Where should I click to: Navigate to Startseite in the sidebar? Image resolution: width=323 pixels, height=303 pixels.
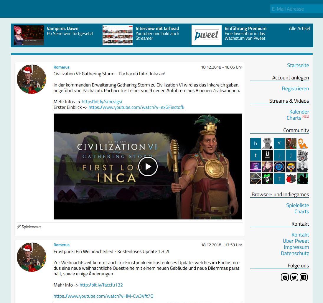(298, 65)
